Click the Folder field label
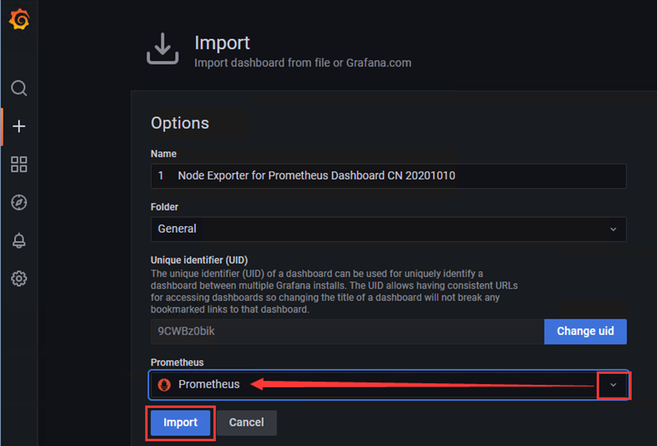The width and height of the screenshot is (657, 446). pos(164,207)
